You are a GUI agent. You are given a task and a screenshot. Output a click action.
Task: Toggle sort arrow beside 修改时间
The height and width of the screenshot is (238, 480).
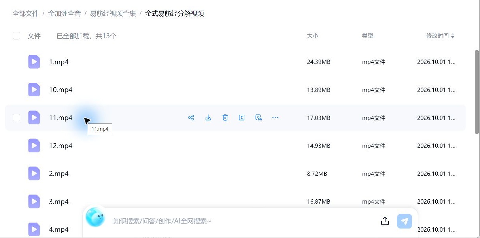(453, 36)
